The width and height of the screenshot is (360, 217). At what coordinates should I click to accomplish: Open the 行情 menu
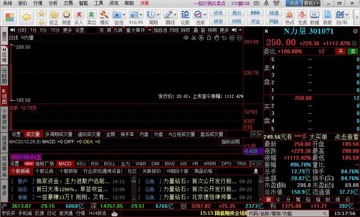[x=38, y=3]
